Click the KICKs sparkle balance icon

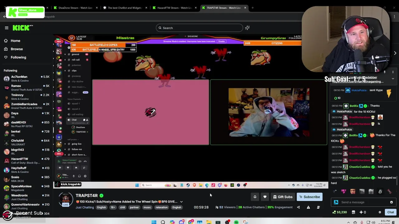click(361, 212)
